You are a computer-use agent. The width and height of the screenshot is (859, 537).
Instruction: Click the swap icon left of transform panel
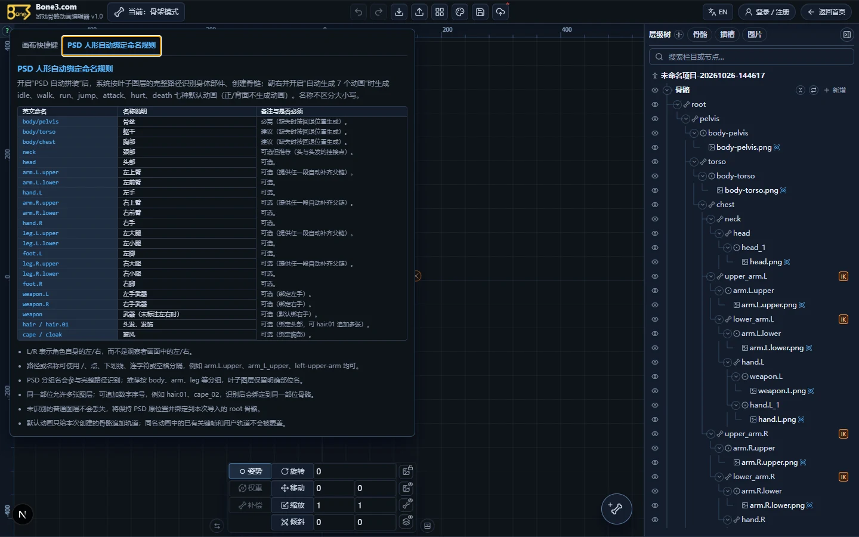click(217, 526)
